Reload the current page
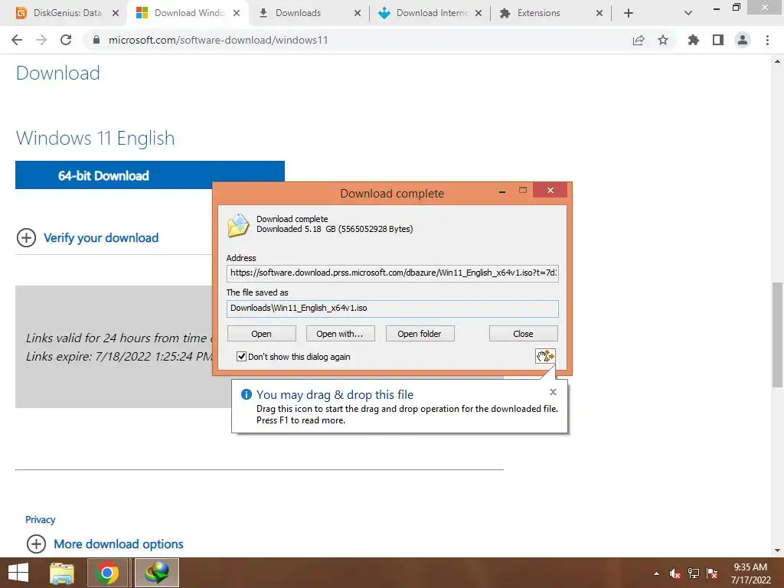Screen dimensions: 784x588 (66, 40)
